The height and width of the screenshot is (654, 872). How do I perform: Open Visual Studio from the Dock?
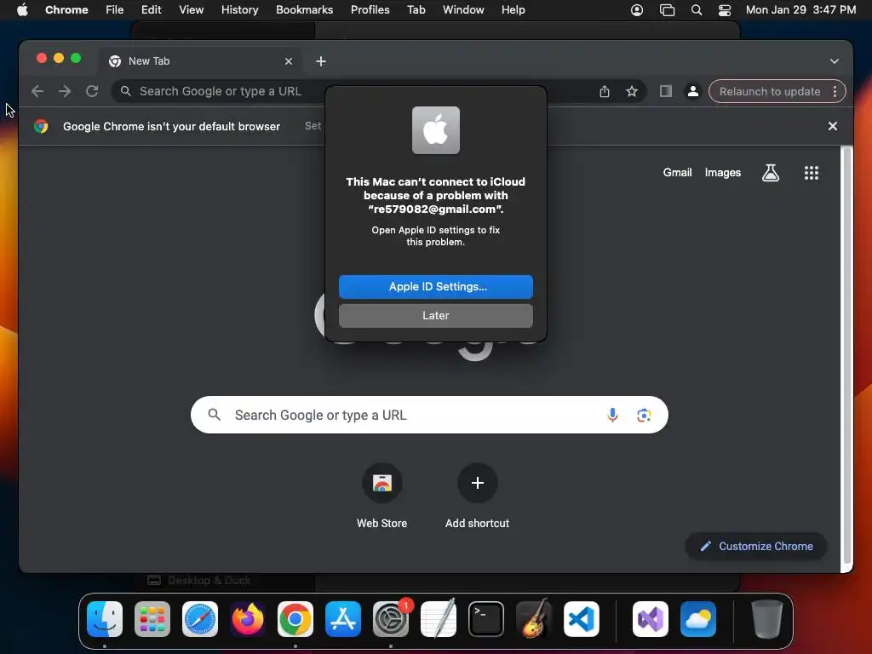(651, 619)
